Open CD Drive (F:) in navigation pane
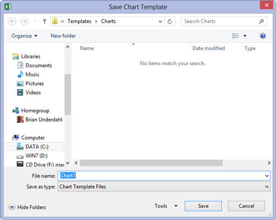Viewport: 276px width, 220px height. pyautogui.click(x=40, y=164)
